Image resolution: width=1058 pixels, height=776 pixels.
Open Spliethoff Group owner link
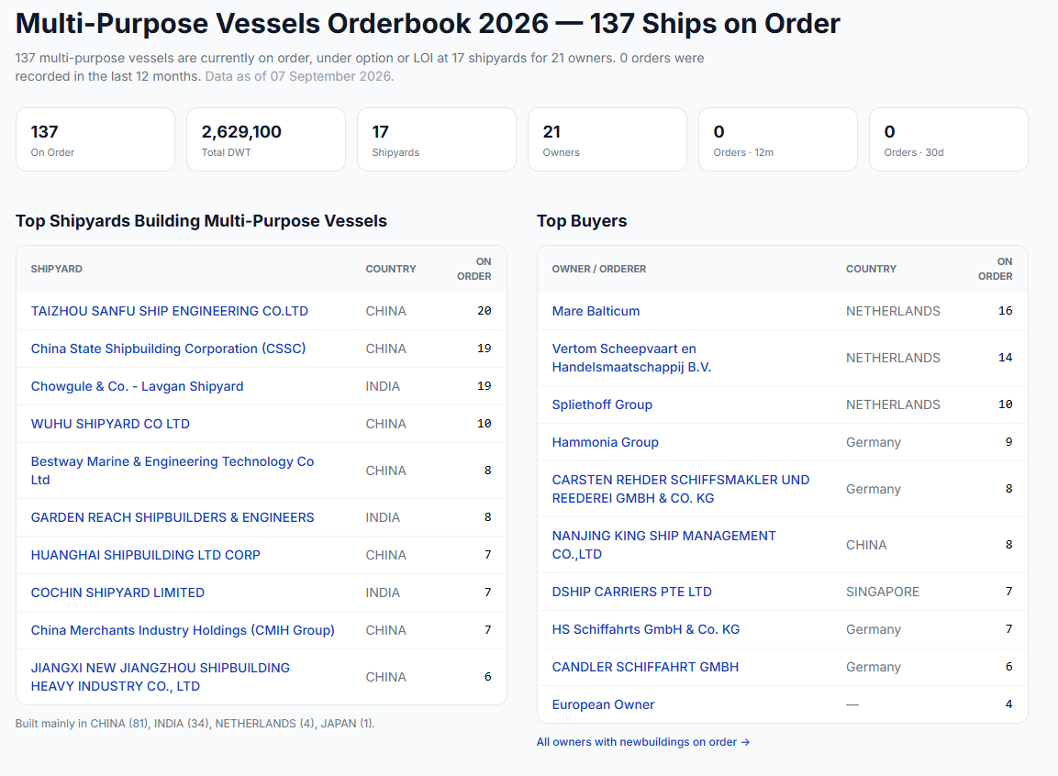[602, 405]
